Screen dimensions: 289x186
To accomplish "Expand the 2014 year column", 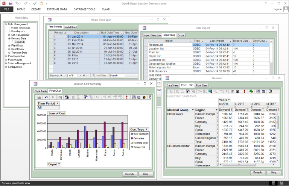I will [x=220, y=104].
